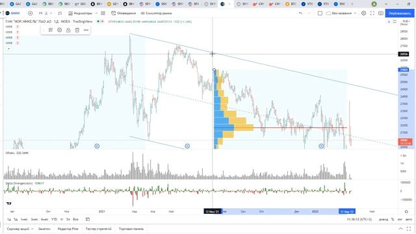This screenshot has width=416, height=234.
Task: Open the Alerts (Оповещения) button
Action: 123,13
